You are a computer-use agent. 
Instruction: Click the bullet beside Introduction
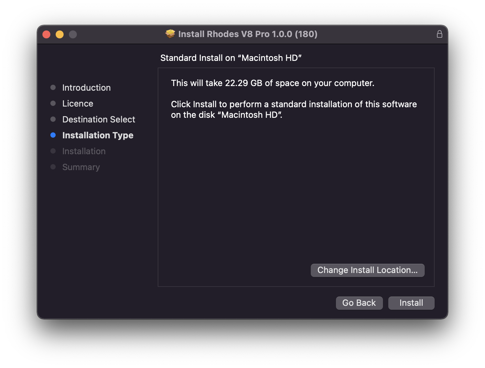[x=53, y=87]
